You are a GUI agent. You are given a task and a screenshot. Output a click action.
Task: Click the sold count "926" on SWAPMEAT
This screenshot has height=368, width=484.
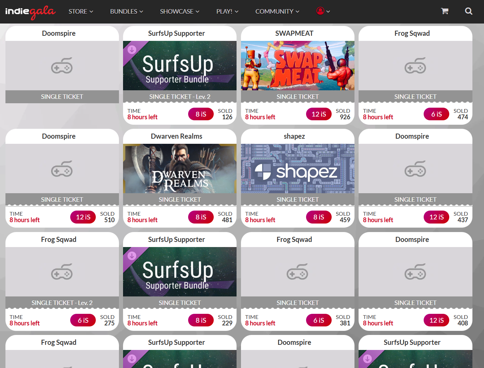(x=345, y=117)
